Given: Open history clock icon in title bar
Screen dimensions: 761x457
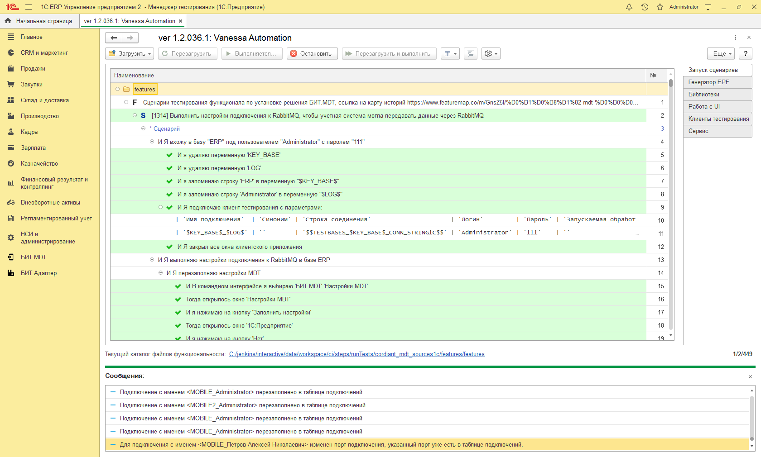Looking at the screenshot, I should coord(645,7).
